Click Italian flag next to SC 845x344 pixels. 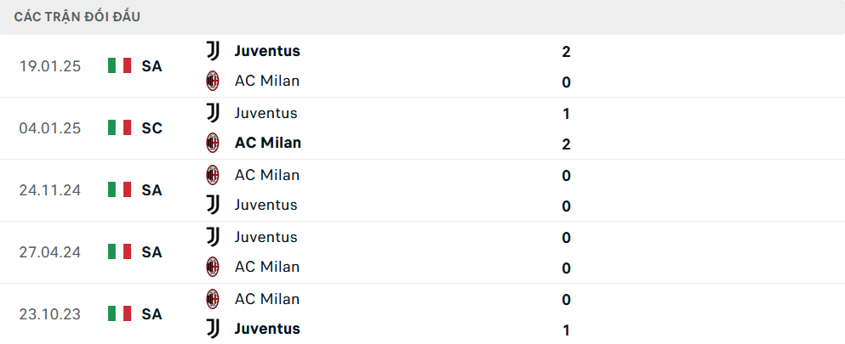119,128
